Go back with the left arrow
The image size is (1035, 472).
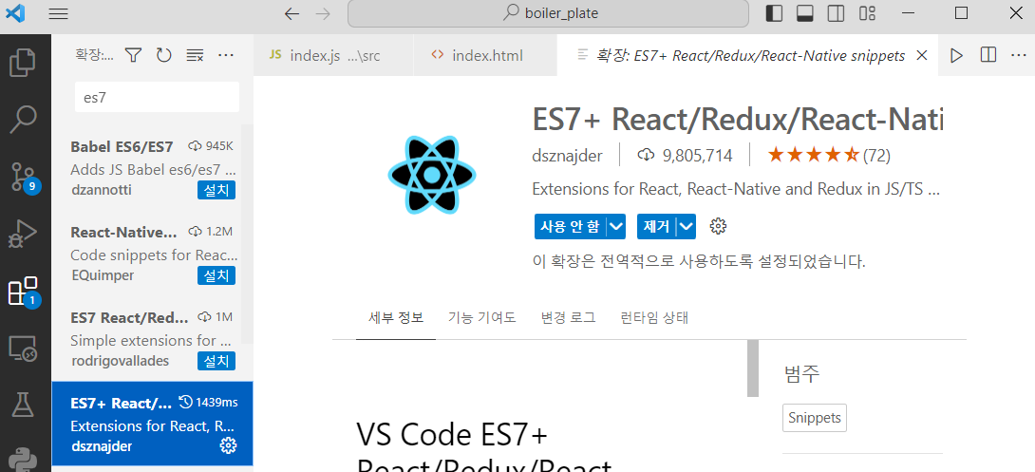pos(292,14)
